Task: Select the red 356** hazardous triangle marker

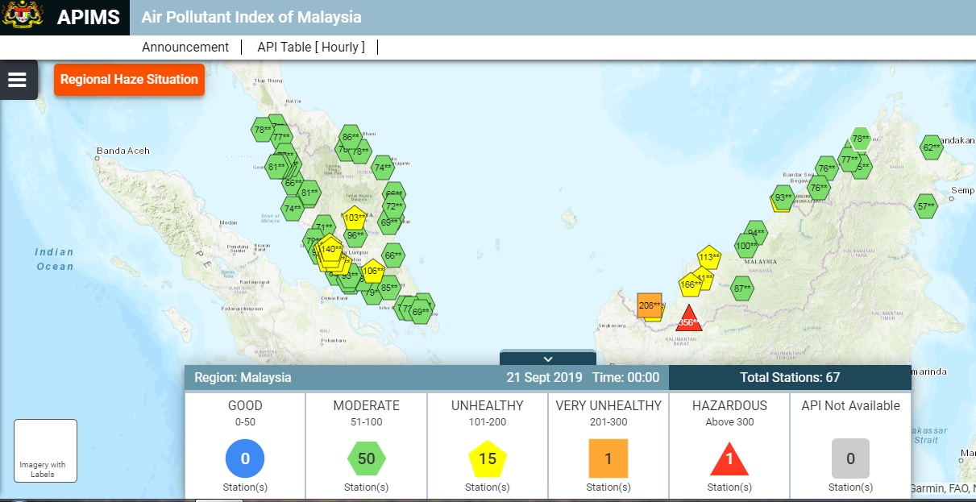Action: (x=688, y=317)
